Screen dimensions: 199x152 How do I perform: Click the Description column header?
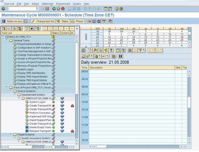point(132,68)
